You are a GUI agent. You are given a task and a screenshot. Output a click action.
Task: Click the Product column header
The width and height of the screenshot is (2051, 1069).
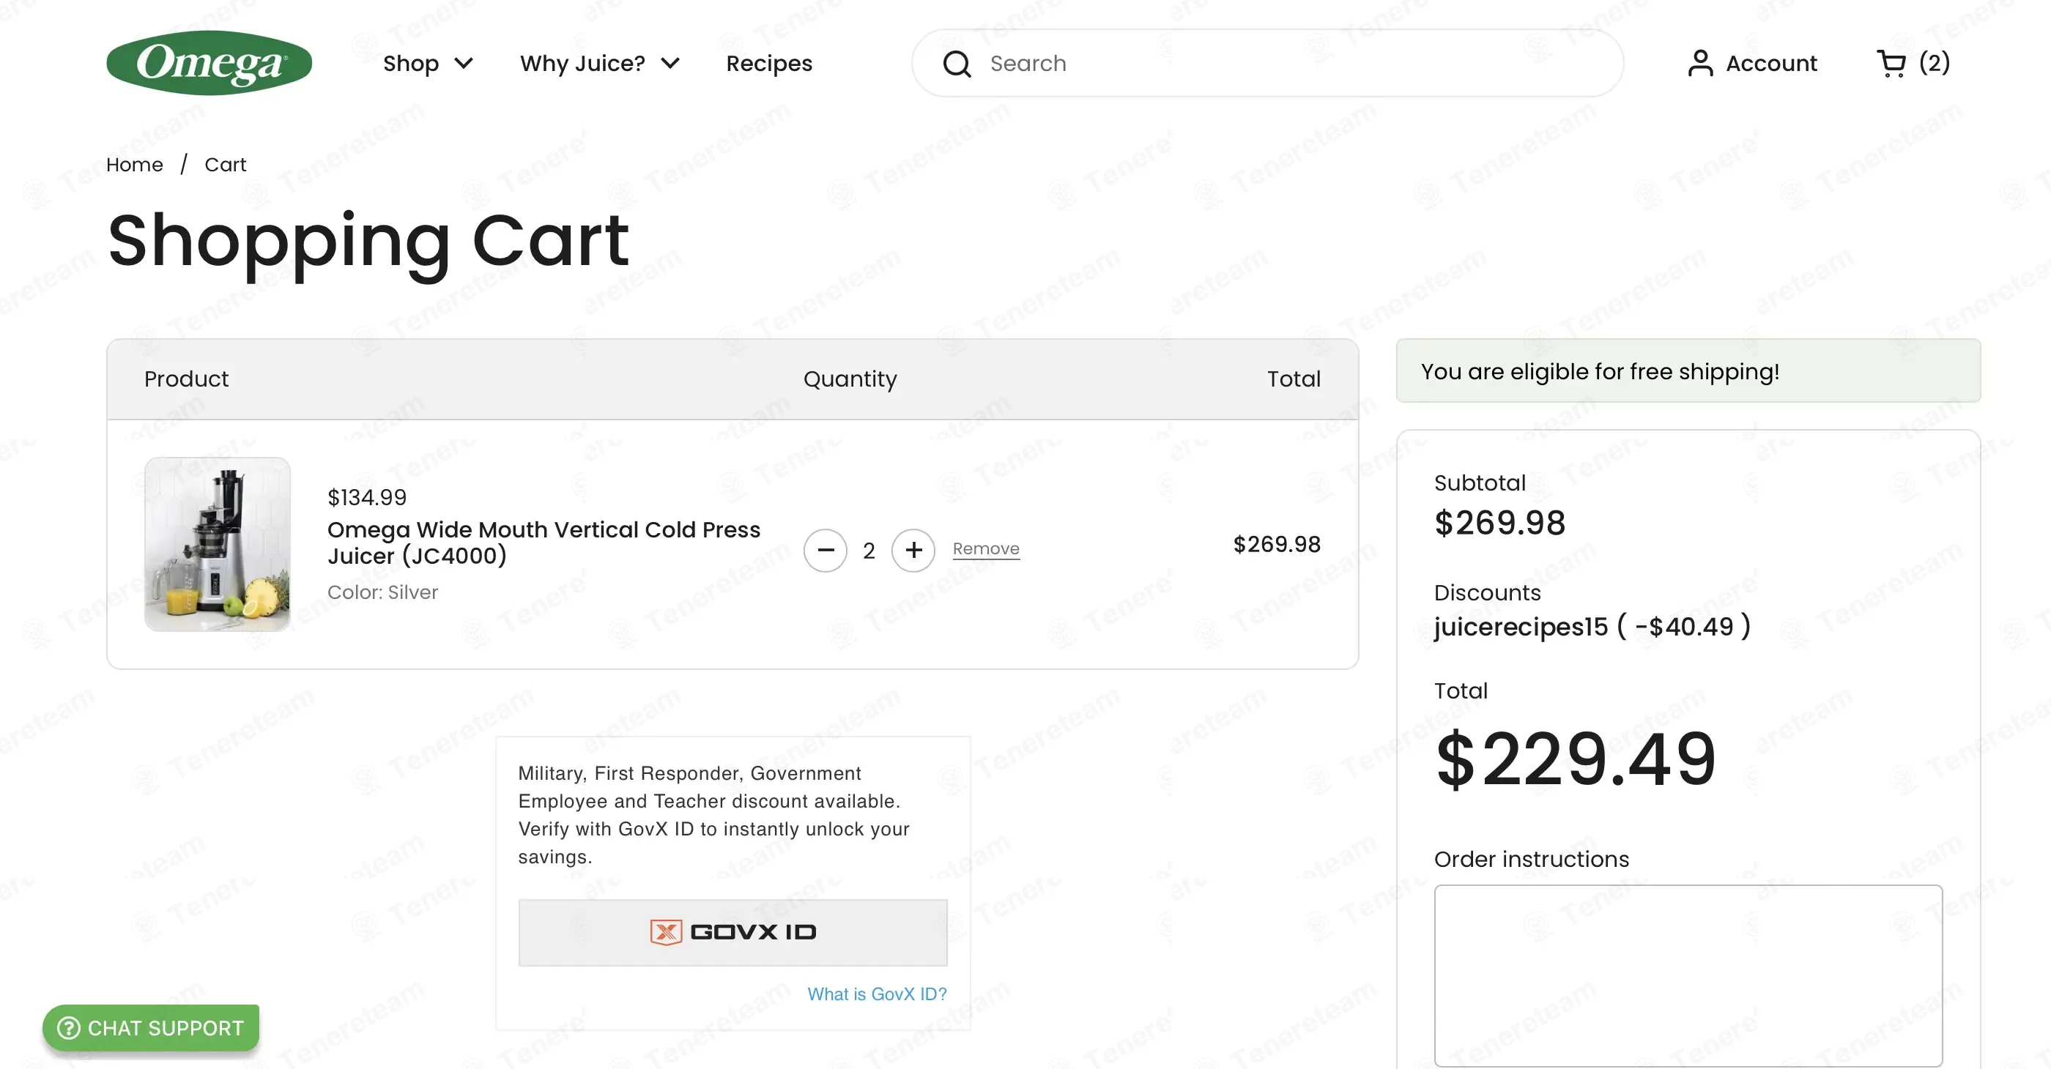tap(185, 379)
